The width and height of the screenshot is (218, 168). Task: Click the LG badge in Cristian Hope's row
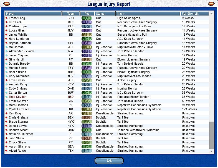(x=87, y=26)
